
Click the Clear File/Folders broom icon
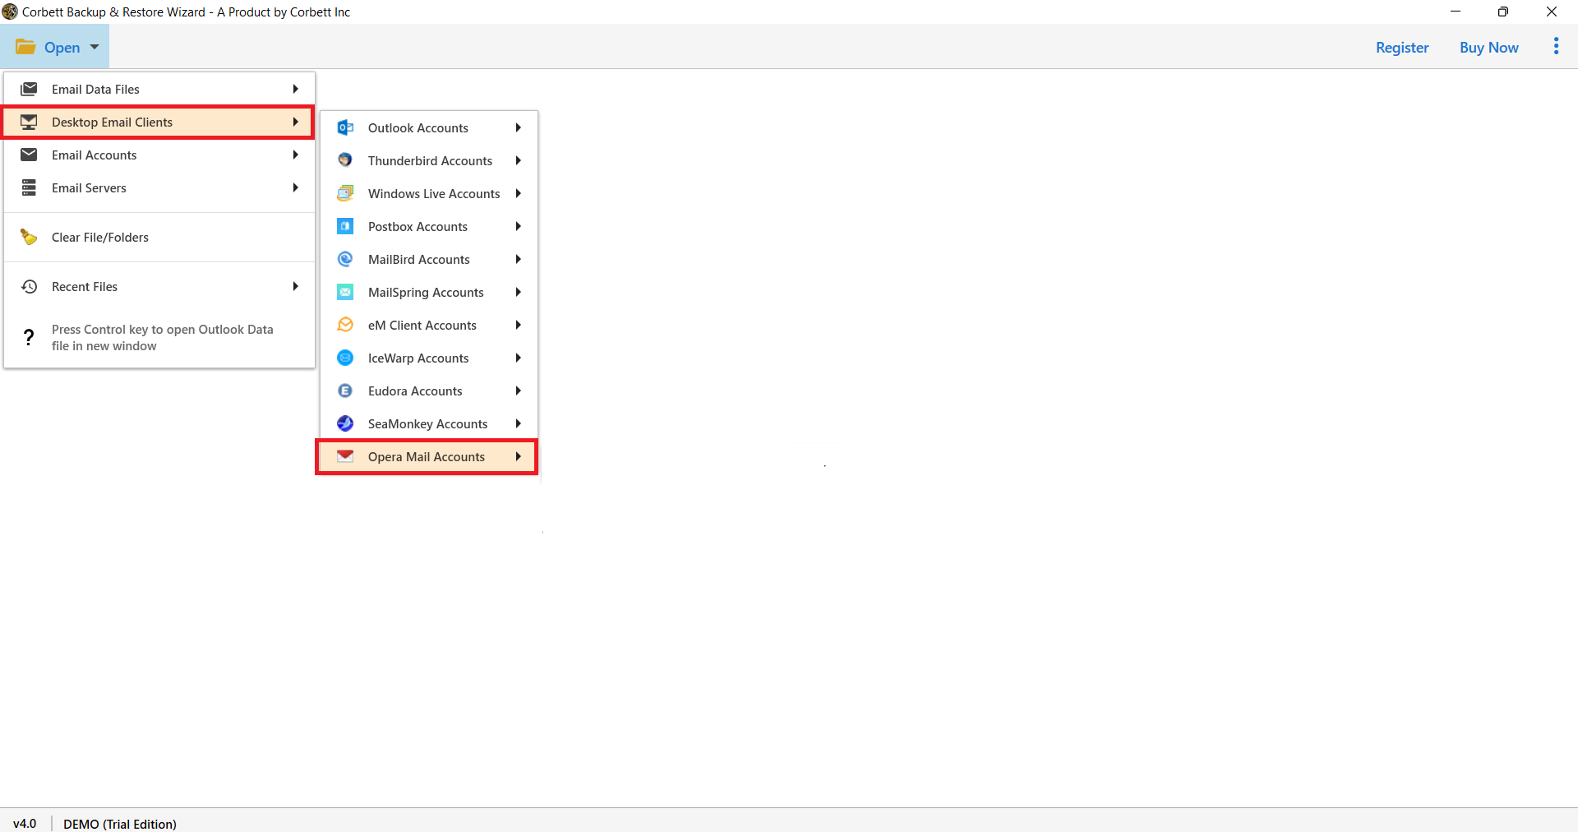(29, 237)
